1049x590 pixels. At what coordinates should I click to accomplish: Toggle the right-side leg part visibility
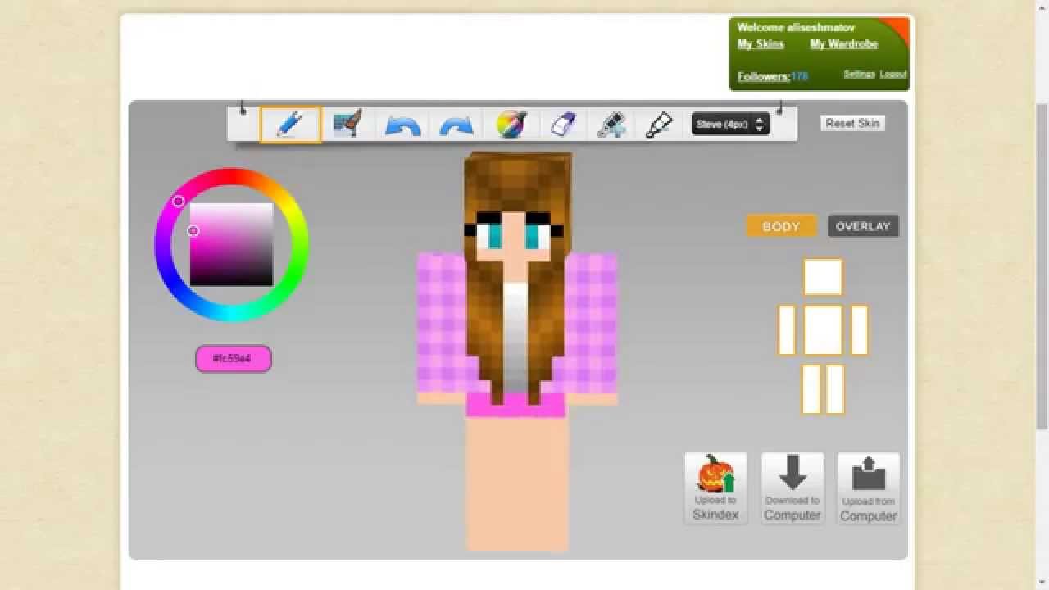pyautogui.click(x=835, y=389)
